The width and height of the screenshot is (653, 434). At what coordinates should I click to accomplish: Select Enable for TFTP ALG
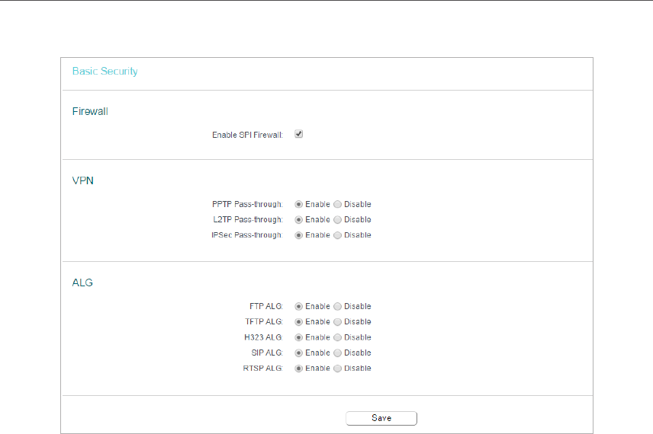[x=298, y=322]
